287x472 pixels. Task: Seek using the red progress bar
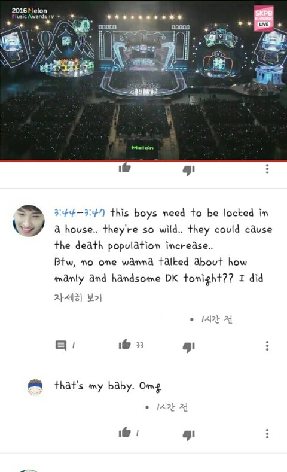(x=143, y=160)
